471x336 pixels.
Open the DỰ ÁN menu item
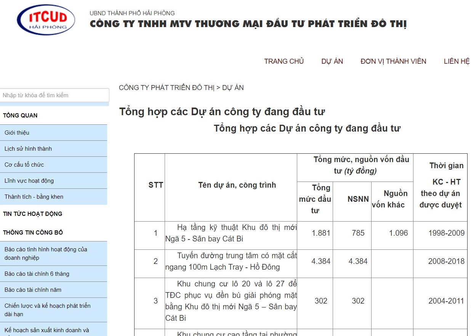pos(332,61)
